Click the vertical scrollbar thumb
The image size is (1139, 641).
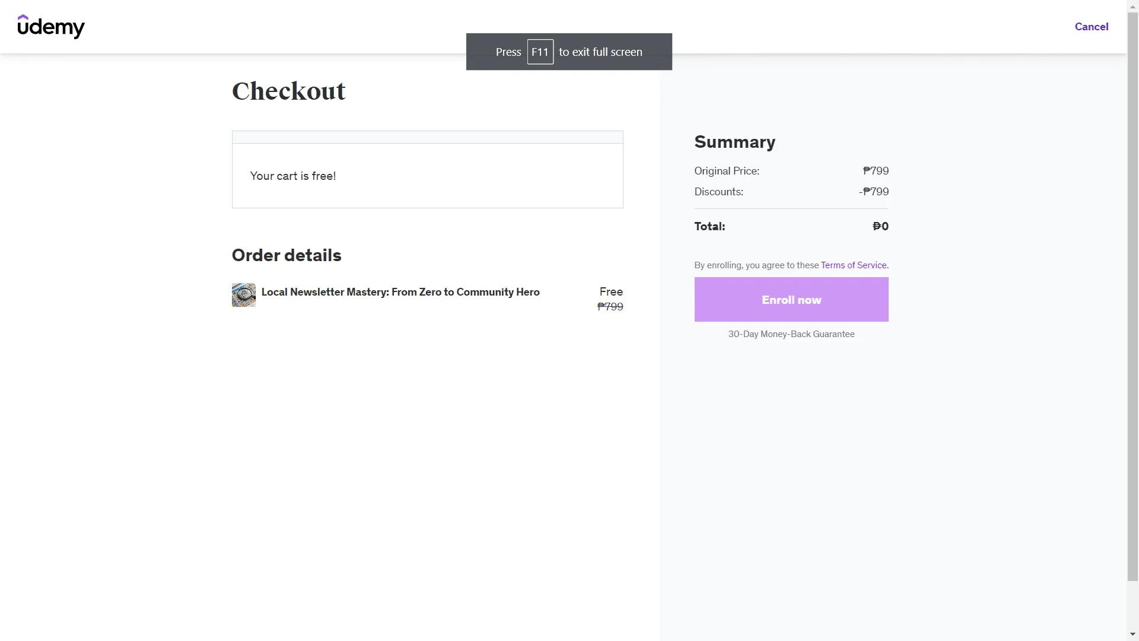(1132, 296)
